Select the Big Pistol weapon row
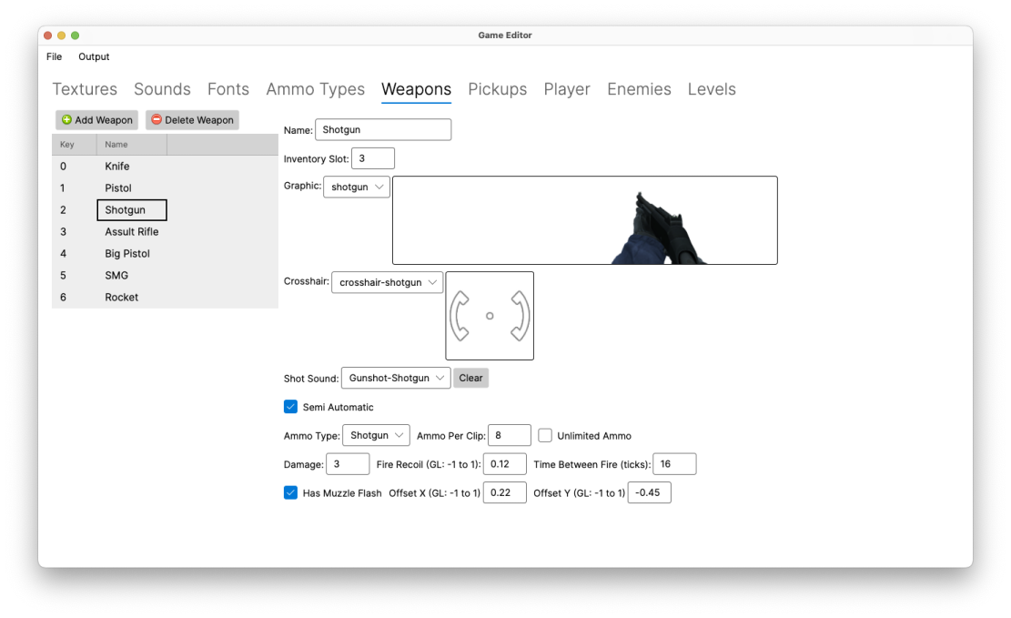The width and height of the screenshot is (1011, 618). (x=165, y=254)
